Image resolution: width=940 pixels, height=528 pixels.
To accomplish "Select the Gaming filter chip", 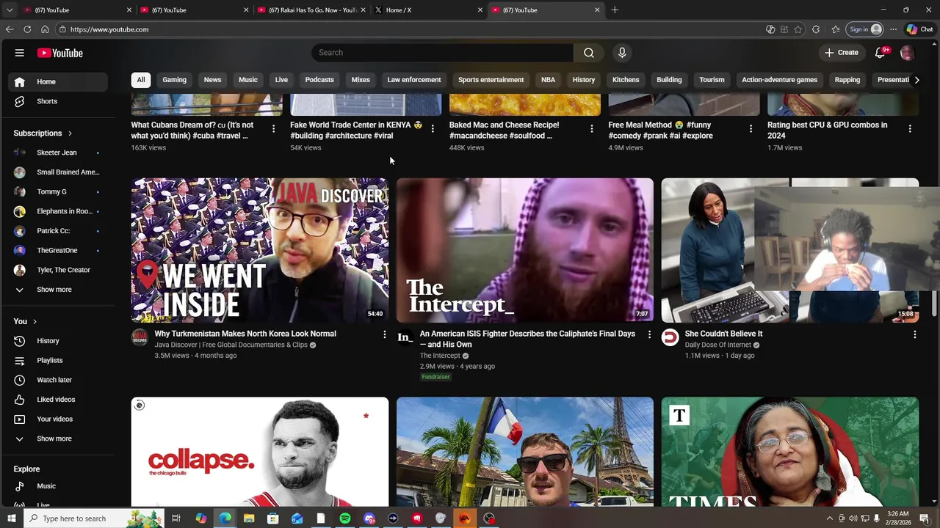I will click(x=174, y=80).
